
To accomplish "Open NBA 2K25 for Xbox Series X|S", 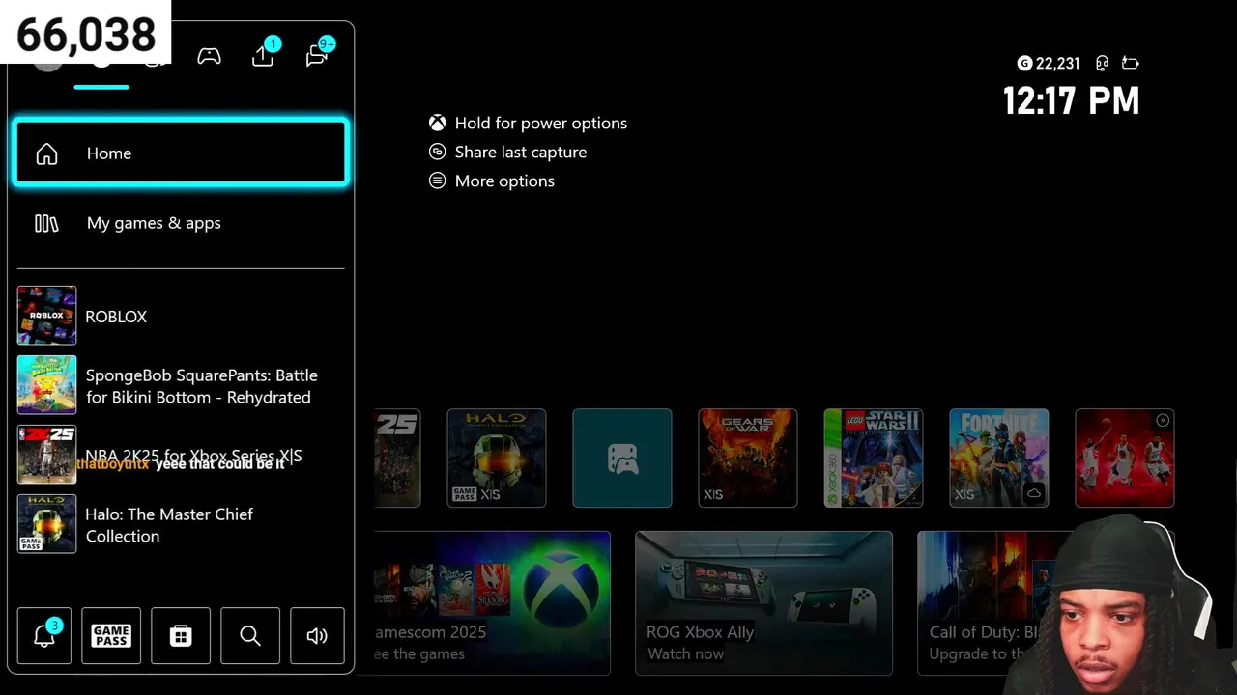I will (x=181, y=455).
